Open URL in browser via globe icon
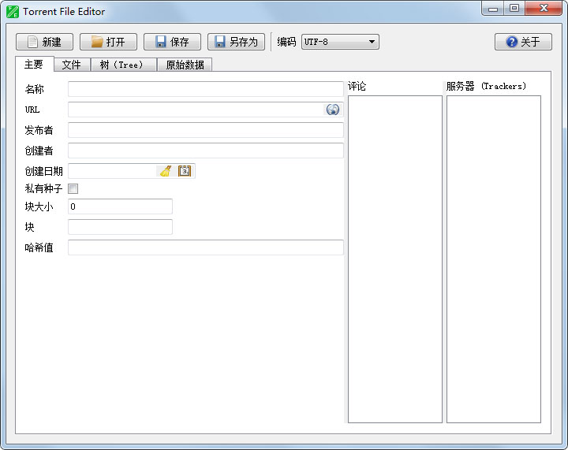The height and width of the screenshot is (450, 568). [333, 110]
